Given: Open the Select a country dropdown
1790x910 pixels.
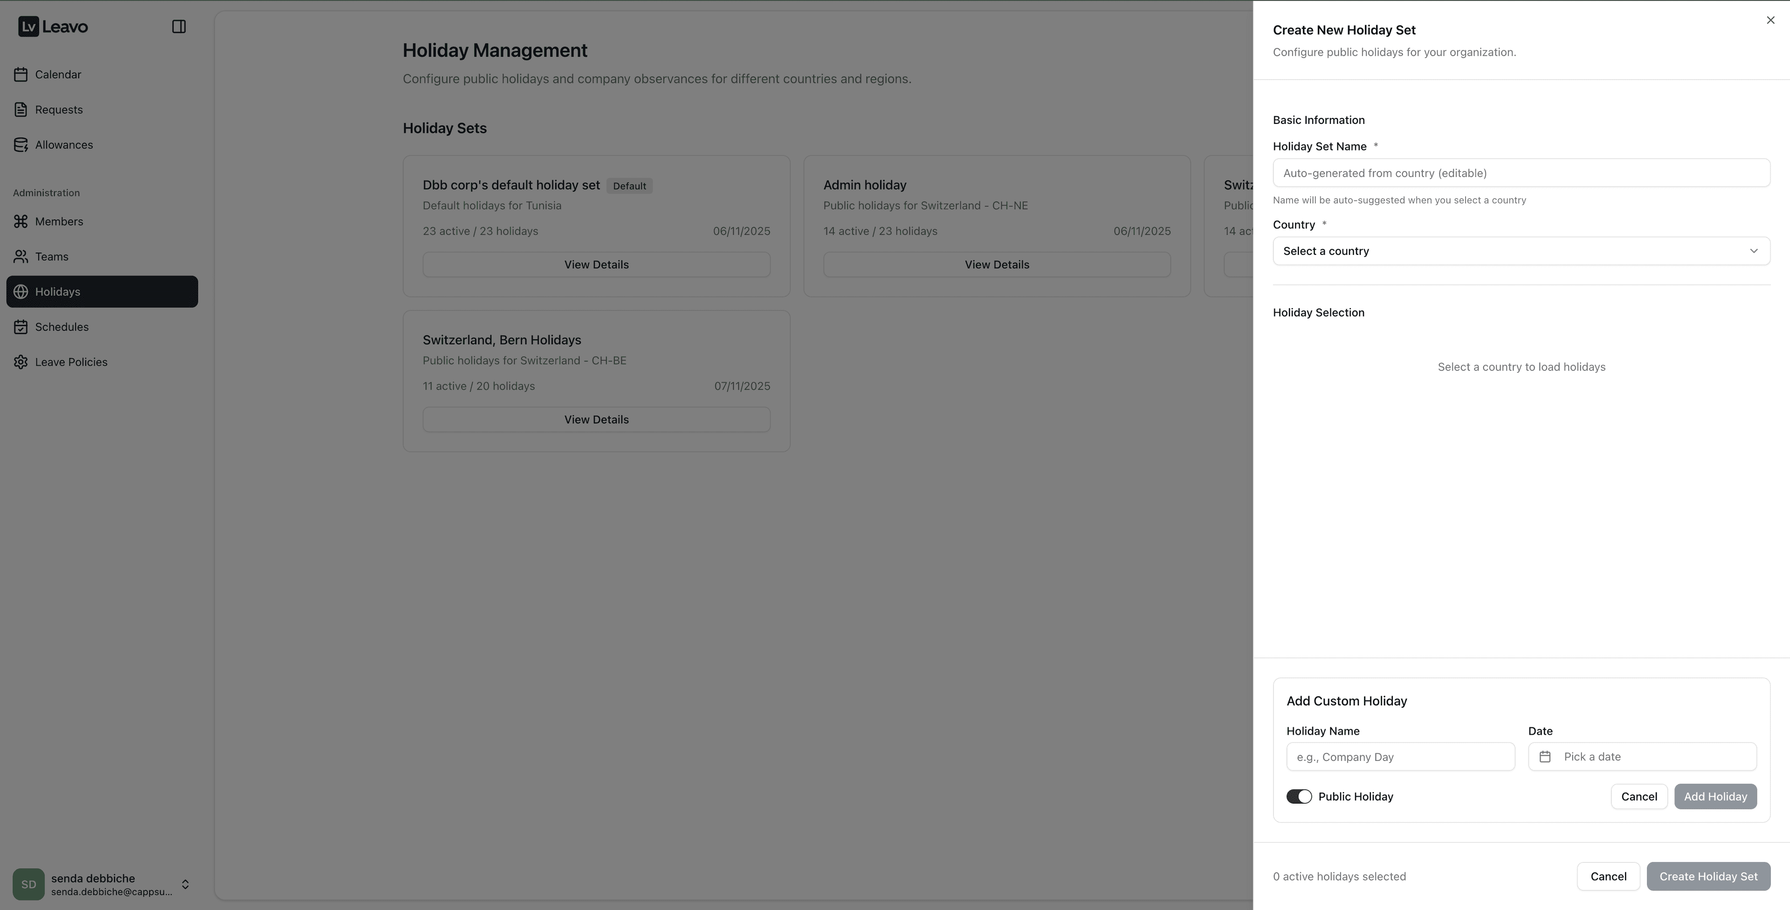Looking at the screenshot, I should 1521,251.
